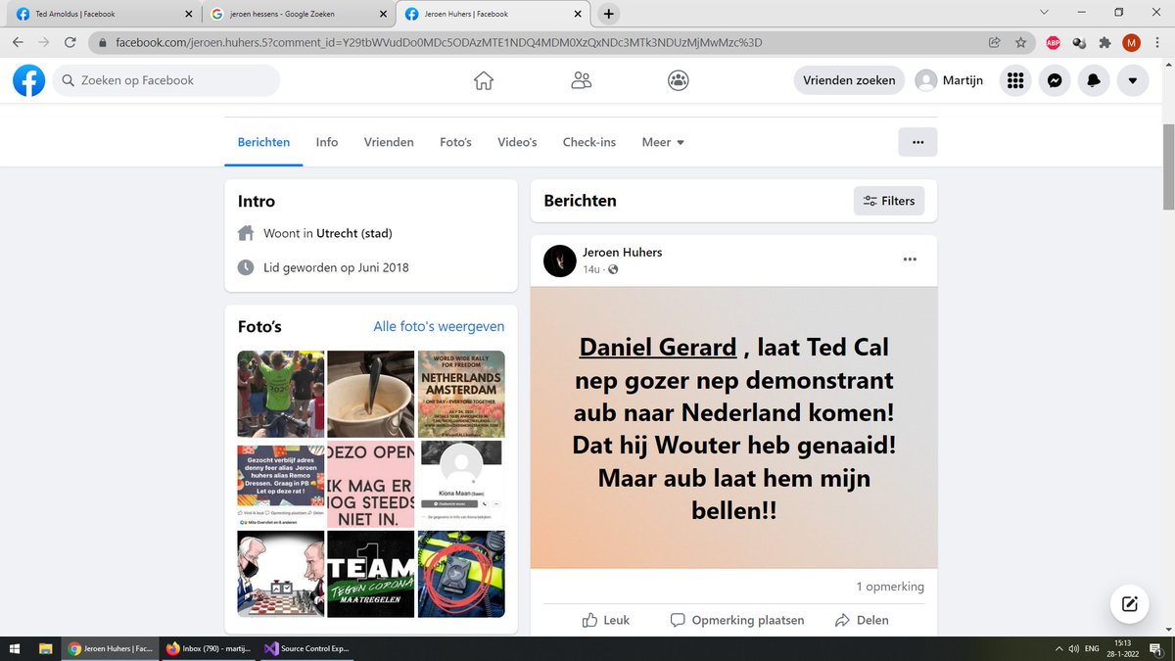Open the Gezocht verblijf adres photo thumbnail
Screen dimensions: 1175x661
281,485
